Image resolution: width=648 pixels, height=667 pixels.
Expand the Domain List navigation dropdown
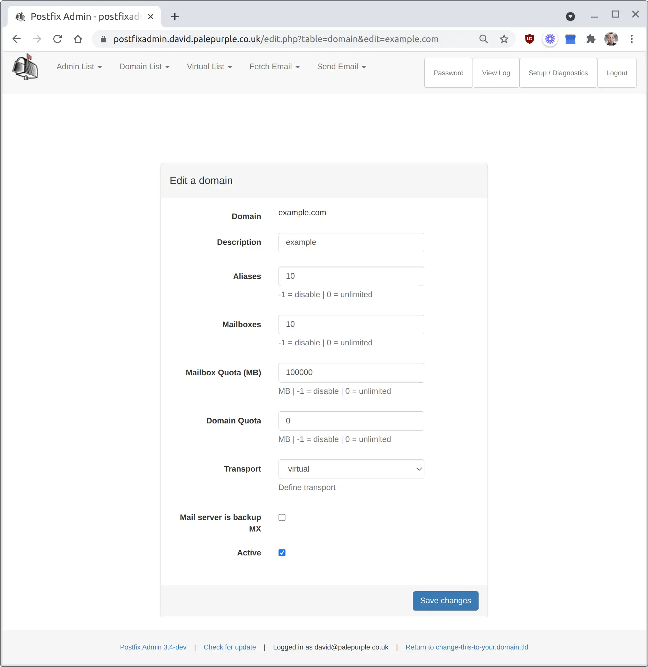coord(144,66)
